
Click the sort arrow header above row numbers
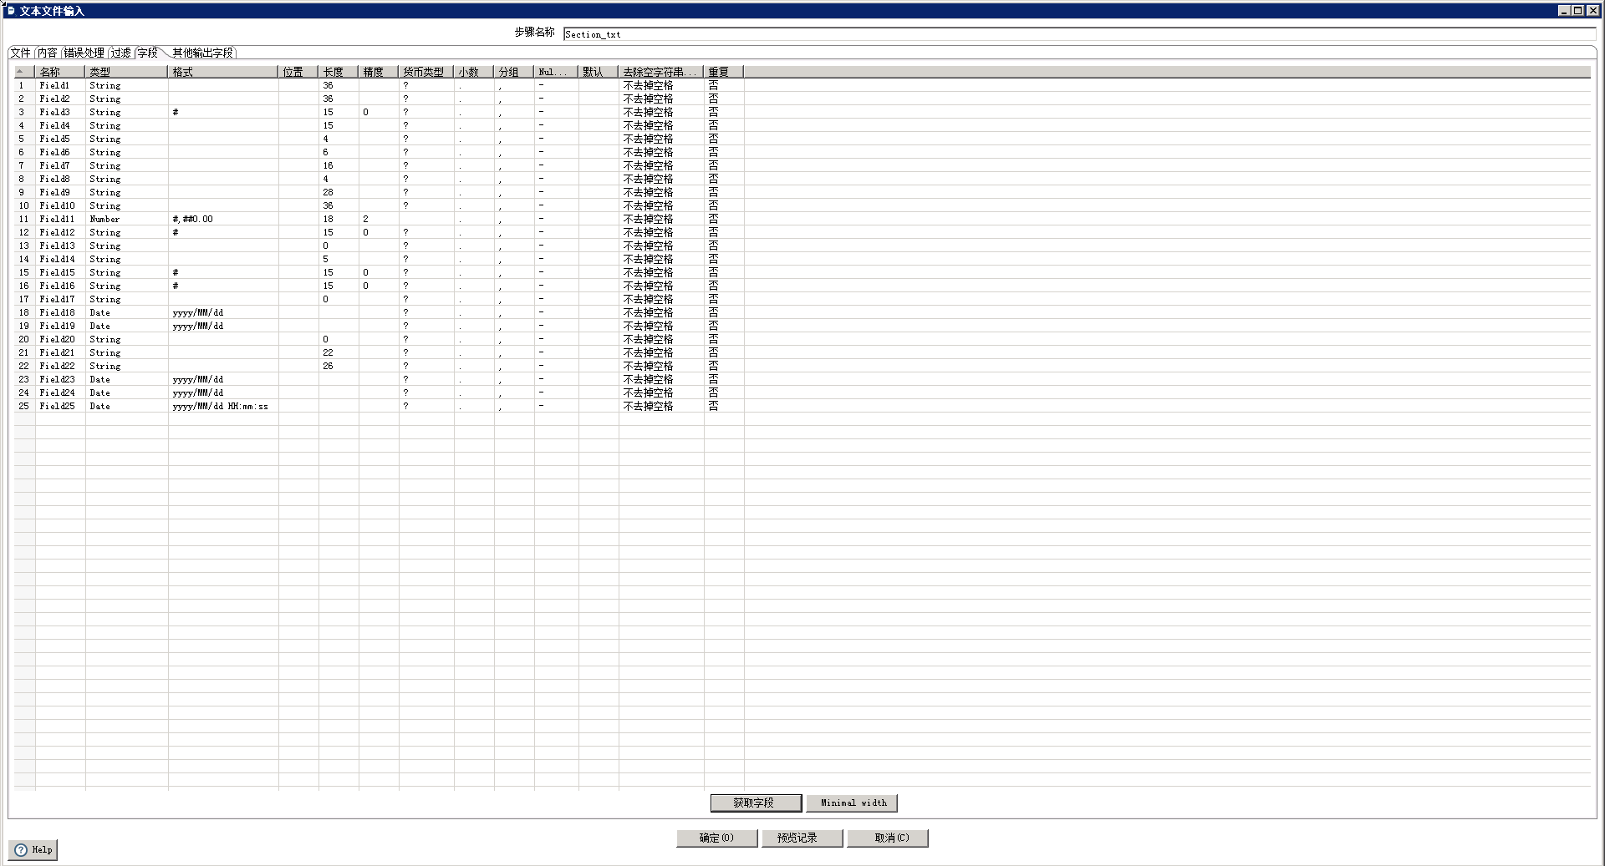point(24,72)
